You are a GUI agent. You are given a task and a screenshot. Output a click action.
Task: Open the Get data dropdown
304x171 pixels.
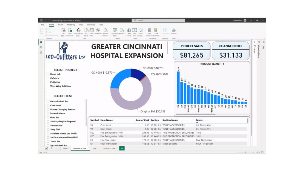tap(63, 36)
